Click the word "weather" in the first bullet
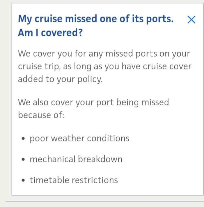The height and width of the screenshot is (207, 204). tap(68, 138)
